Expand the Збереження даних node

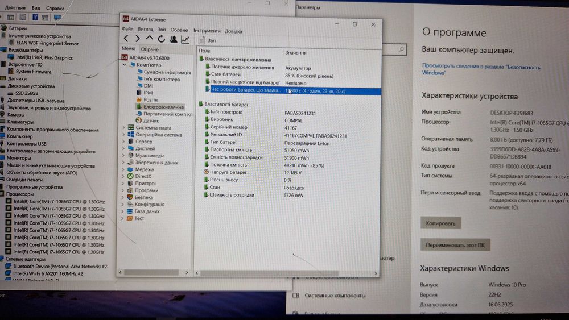123,163
